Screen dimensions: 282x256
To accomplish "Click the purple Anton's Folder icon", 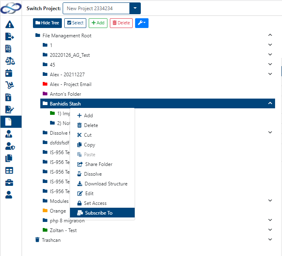I will pos(45,93).
